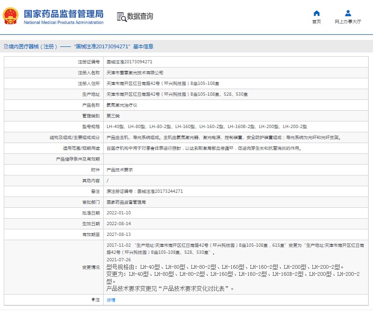This screenshot has height=311, width=373.
Task: Click expiry date 2027-08-13
Action: click(119, 235)
